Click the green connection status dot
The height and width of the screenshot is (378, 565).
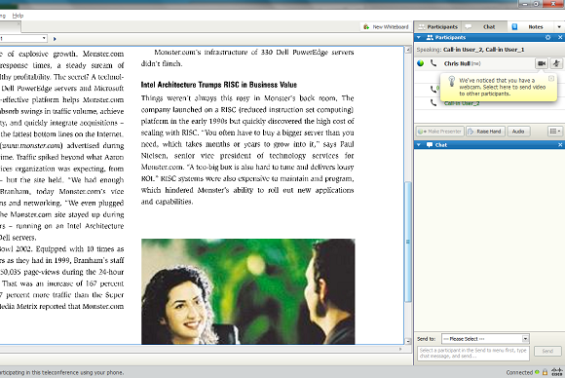(x=537, y=372)
